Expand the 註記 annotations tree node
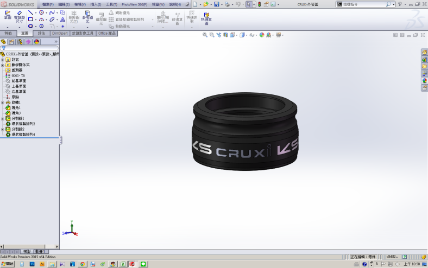The width and height of the screenshot is (428, 268). (x=3, y=60)
